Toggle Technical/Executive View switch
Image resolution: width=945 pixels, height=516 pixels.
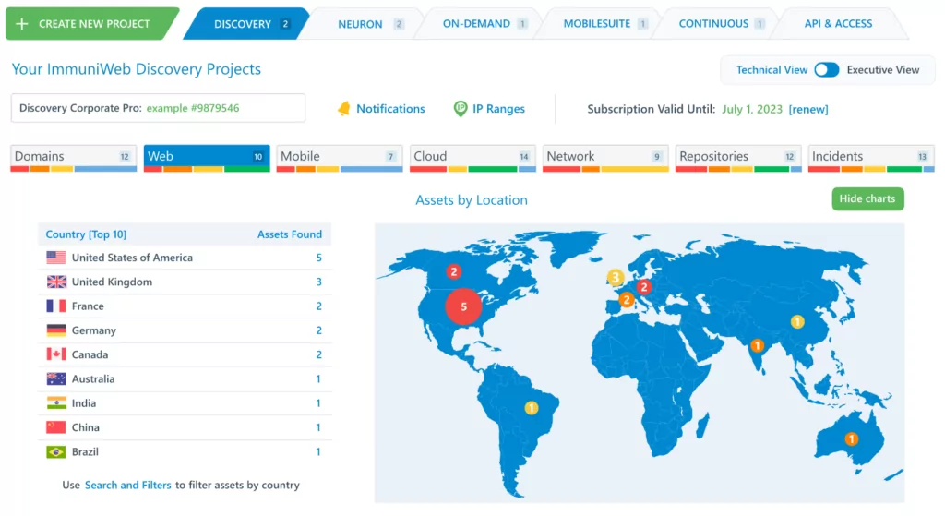pos(826,70)
